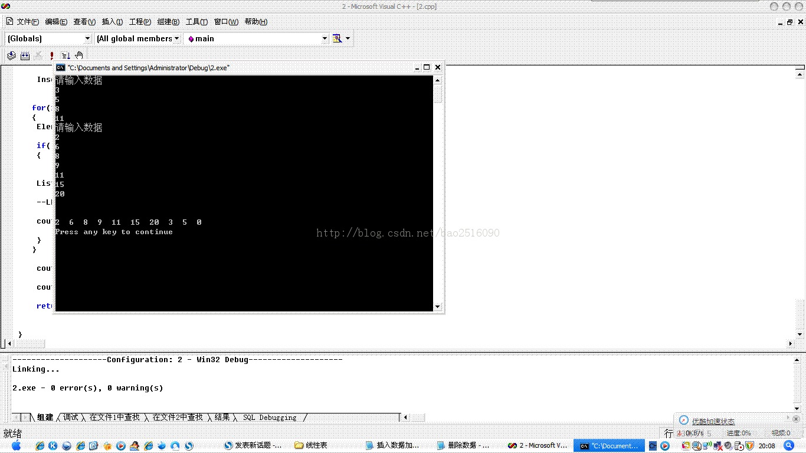Viewport: 806px width, 453px height.
Task: Open the 文件(F) menu
Action: click(28, 22)
